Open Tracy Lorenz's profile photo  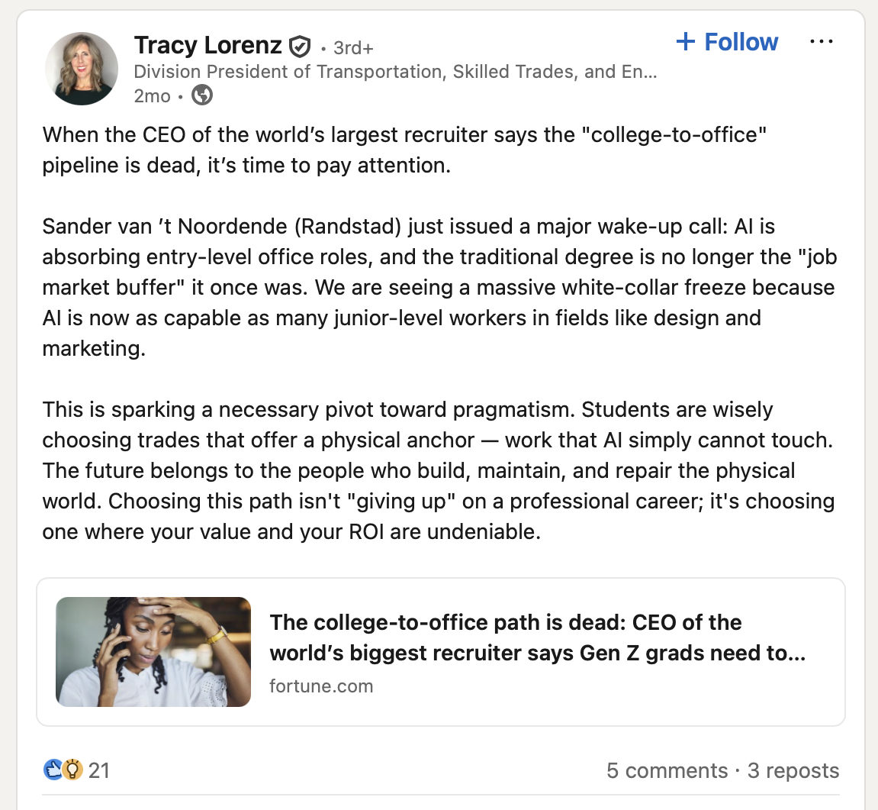point(82,69)
